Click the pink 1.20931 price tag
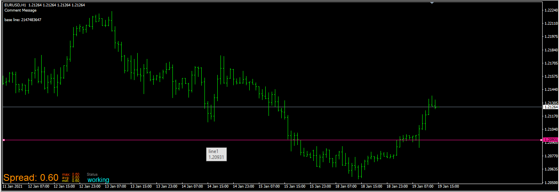 click(x=551, y=140)
